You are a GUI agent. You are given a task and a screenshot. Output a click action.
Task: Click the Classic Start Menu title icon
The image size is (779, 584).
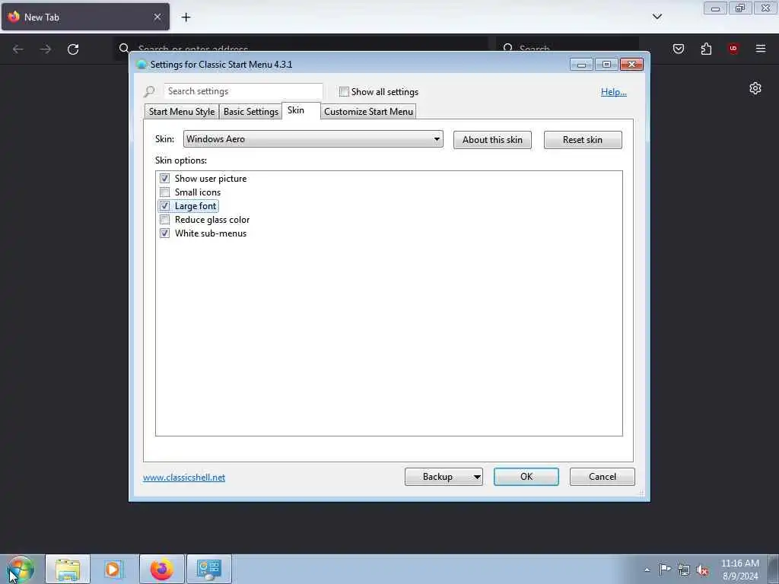click(x=141, y=64)
